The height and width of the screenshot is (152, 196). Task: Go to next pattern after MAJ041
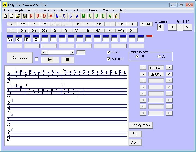click(169, 67)
